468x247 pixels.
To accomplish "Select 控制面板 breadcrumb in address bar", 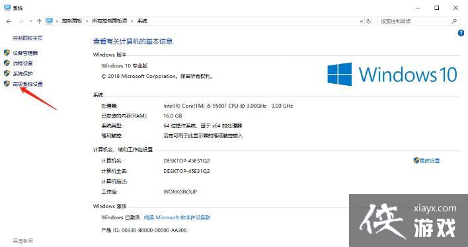I will [72, 21].
